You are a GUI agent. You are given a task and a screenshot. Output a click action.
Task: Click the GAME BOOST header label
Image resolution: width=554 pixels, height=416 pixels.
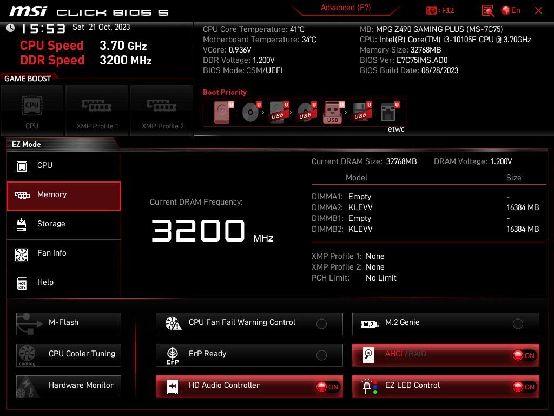tap(28, 79)
